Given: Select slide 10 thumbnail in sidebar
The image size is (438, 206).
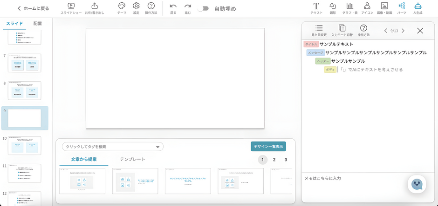Looking at the screenshot, I should (x=25, y=145).
